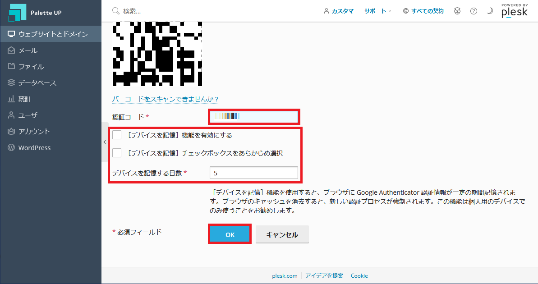Open the plesk.com footer link

[285, 275]
